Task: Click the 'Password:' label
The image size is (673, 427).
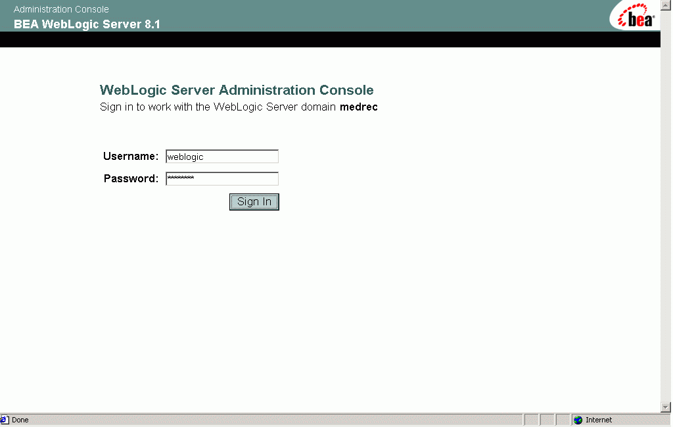Action: coord(131,179)
